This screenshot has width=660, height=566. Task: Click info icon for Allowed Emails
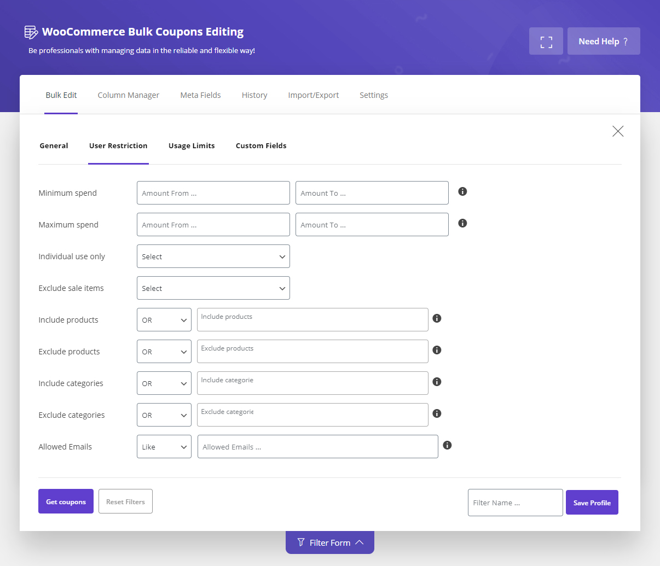click(447, 445)
